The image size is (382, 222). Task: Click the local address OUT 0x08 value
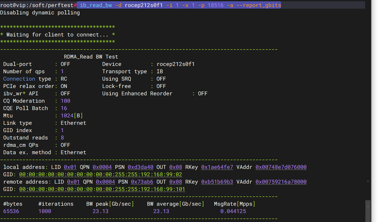[175, 167]
